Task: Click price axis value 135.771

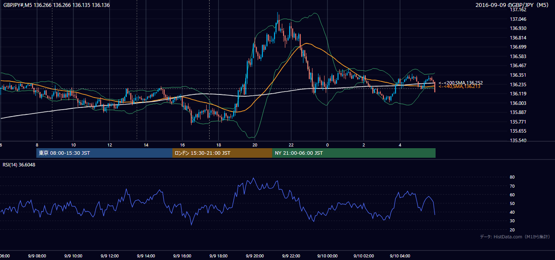Action: 518,122
